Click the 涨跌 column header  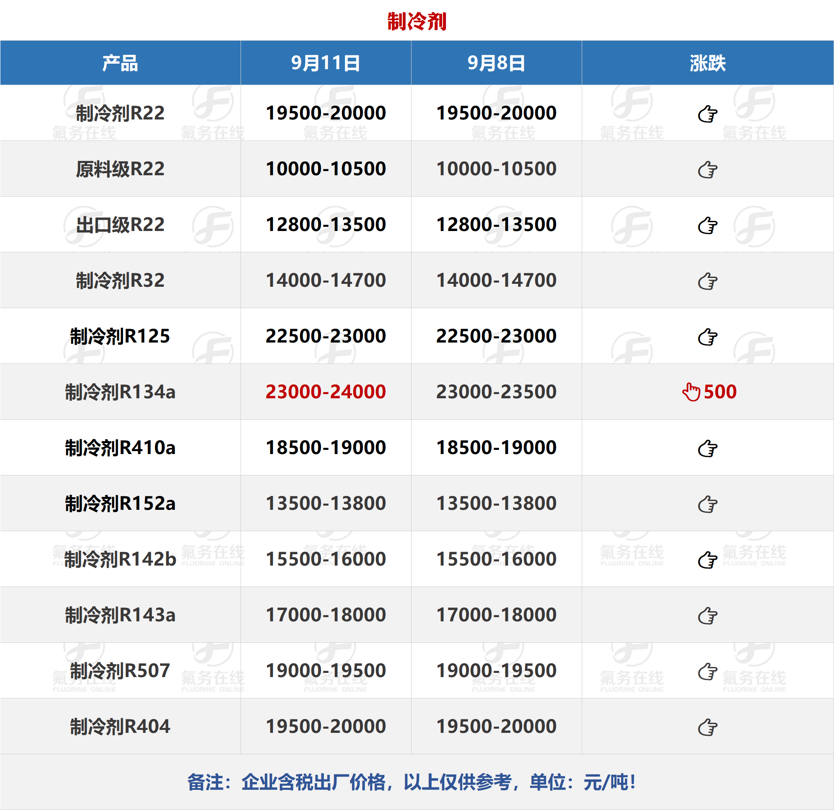(707, 63)
